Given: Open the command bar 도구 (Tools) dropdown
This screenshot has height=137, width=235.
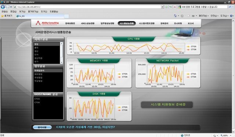Looking at the screenshot, I should 224,16.
